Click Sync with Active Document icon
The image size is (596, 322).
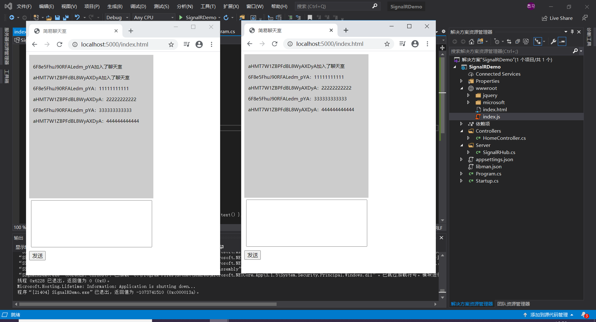click(x=509, y=42)
